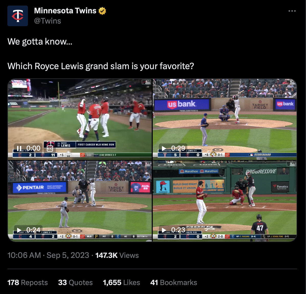View the 178 Reposts list
The width and height of the screenshot is (306, 294).
(28, 282)
